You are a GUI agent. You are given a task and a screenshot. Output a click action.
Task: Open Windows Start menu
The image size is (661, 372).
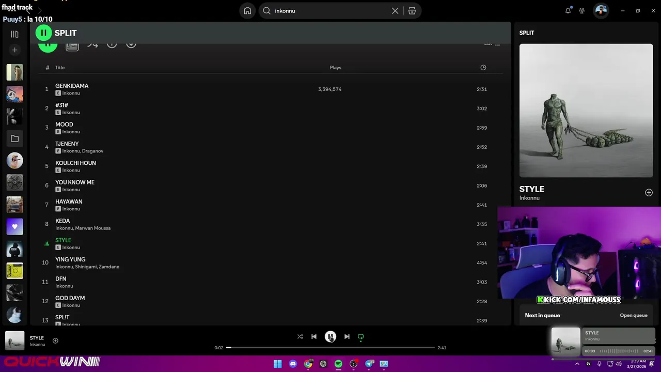[x=277, y=364]
